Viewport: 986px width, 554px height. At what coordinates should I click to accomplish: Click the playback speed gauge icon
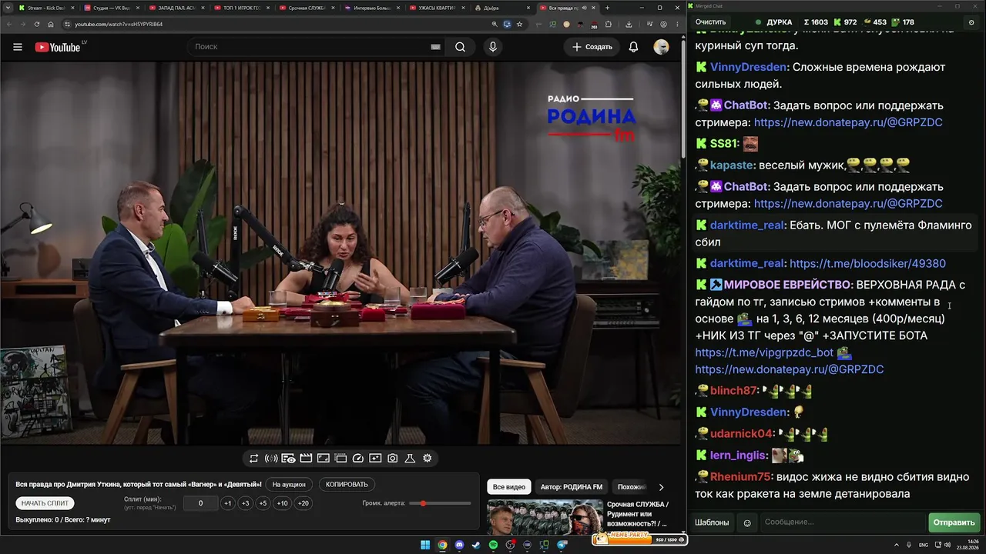click(357, 459)
